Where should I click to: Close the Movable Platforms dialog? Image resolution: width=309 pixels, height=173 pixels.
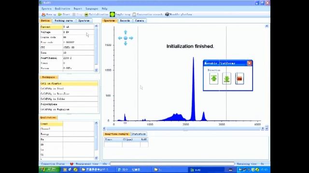pyautogui.click(x=249, y=63)
